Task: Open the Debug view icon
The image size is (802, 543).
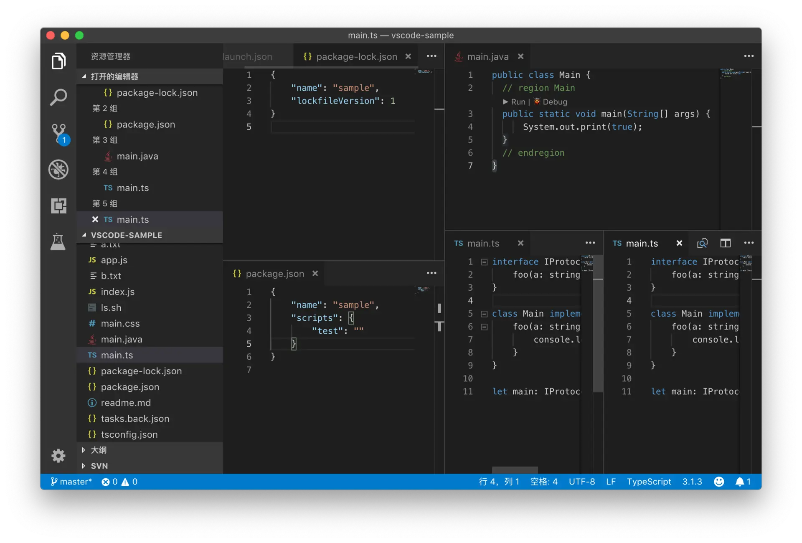Action: pos(58,169)
